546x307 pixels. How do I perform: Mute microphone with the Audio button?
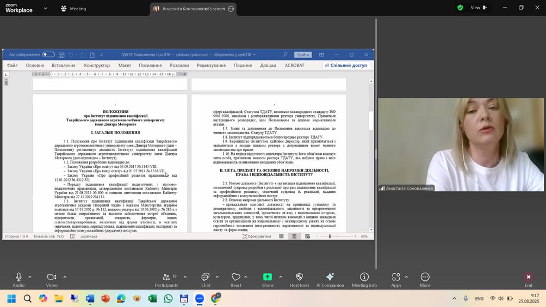tap(18, 277)
